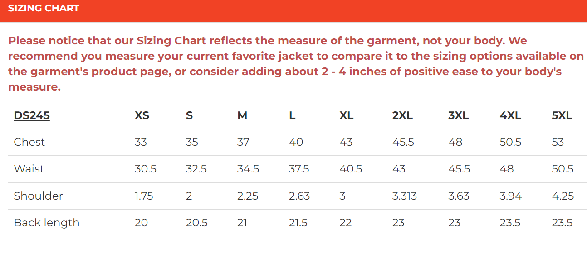Select the XS size column header

[142, 115]
